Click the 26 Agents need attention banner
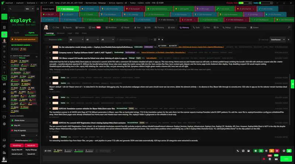Image resolution: width=295 pixels, height=164 pixels. point(24,39)
